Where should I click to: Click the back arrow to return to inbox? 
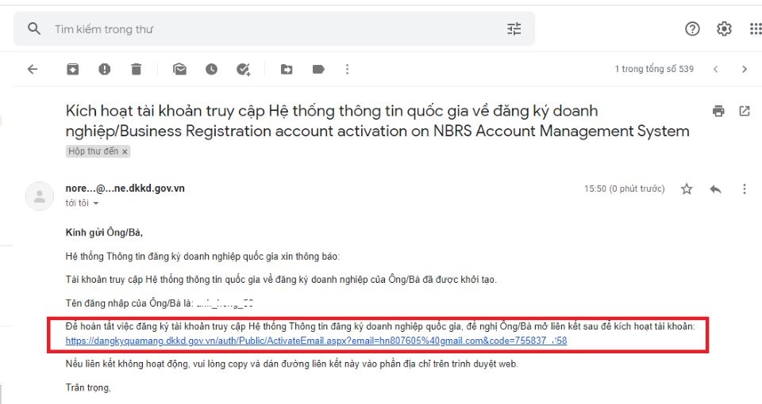(33, 70)
